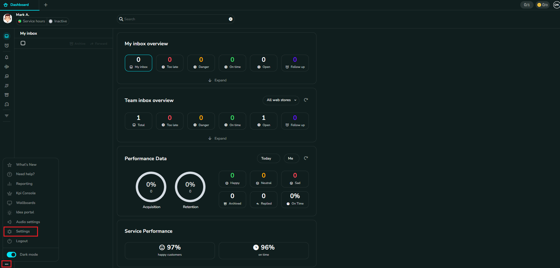
Task: Refresh the Performance Data panel
Action: coord(306,158)
